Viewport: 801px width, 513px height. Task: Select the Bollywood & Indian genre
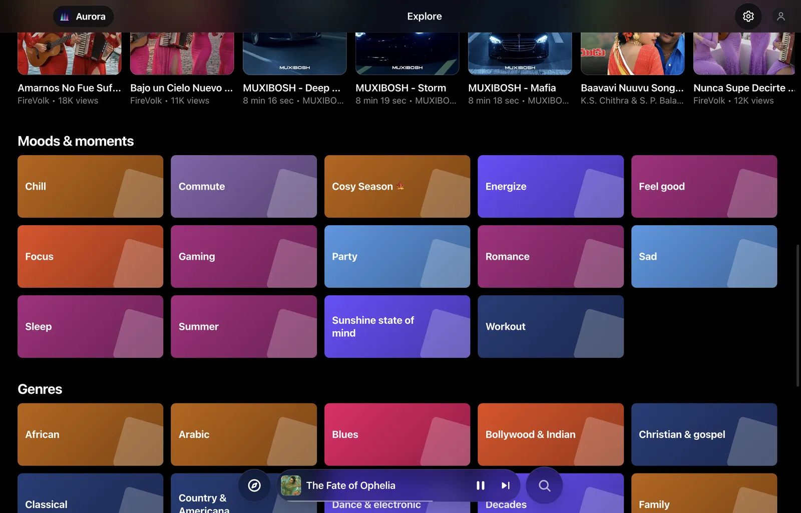click(551, 434)
